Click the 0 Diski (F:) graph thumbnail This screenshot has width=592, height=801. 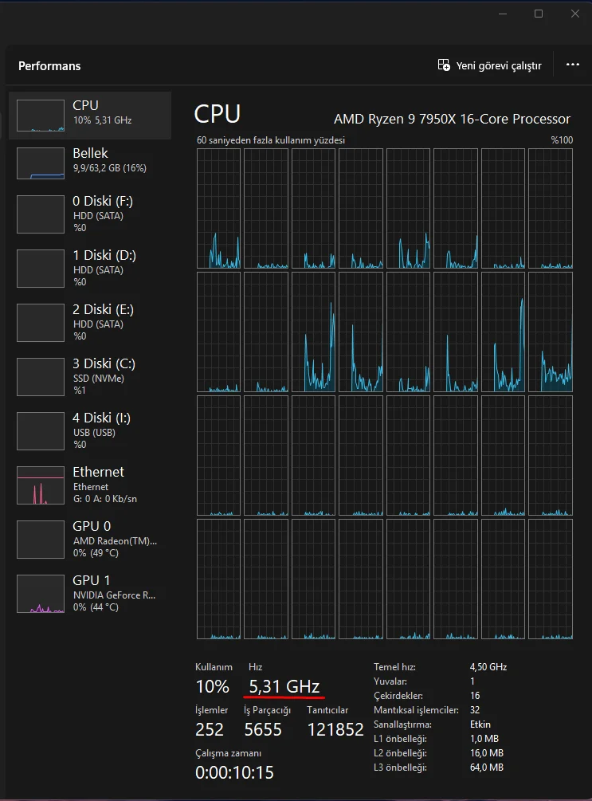41,214
